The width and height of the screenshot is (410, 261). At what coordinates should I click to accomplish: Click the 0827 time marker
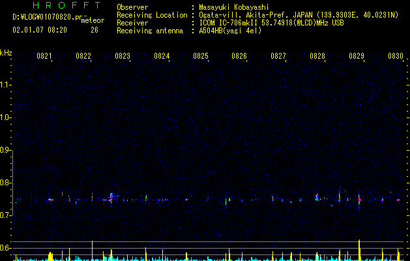[278, 56]
